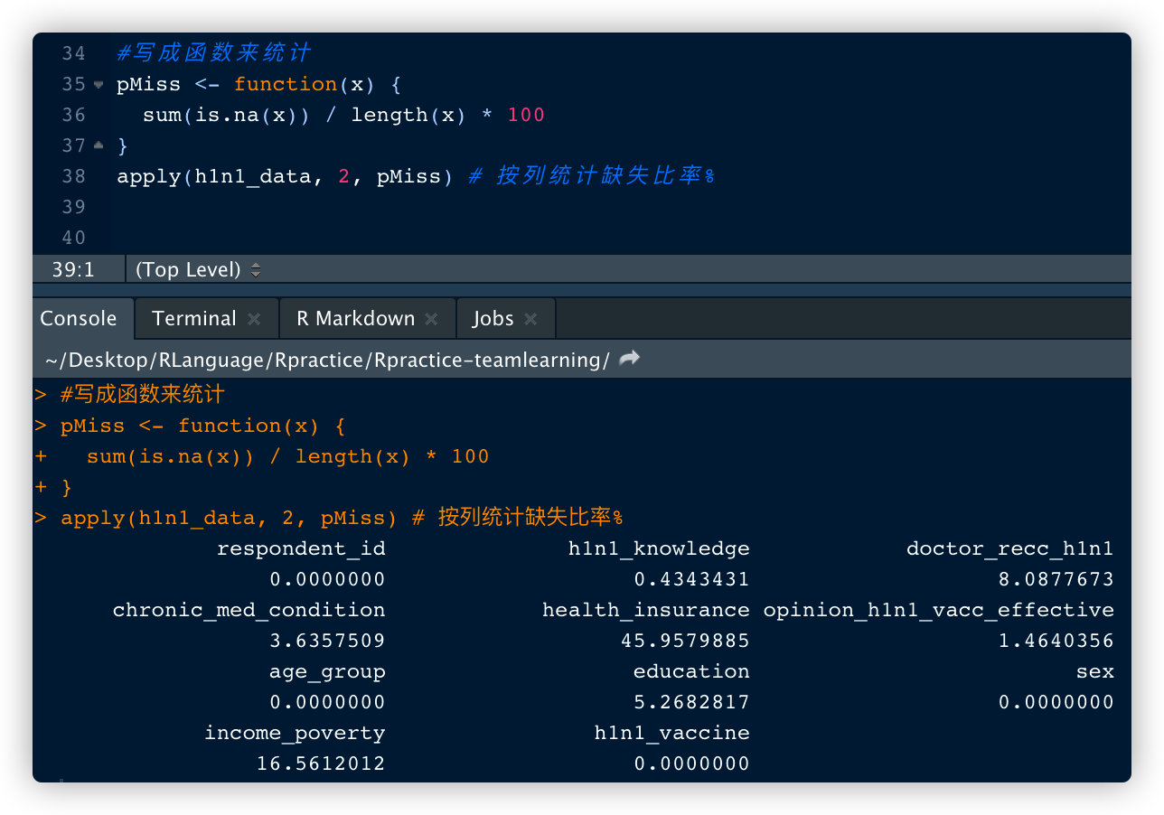Click line number 38 in the gutter
Screen dimensions: 1164x815
(x=73, y=176)
